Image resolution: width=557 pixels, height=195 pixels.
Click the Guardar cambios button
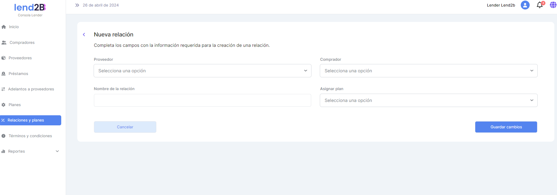click(x=506, y=127)
